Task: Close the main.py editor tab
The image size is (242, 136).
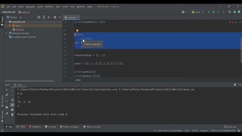Action: 78,17
